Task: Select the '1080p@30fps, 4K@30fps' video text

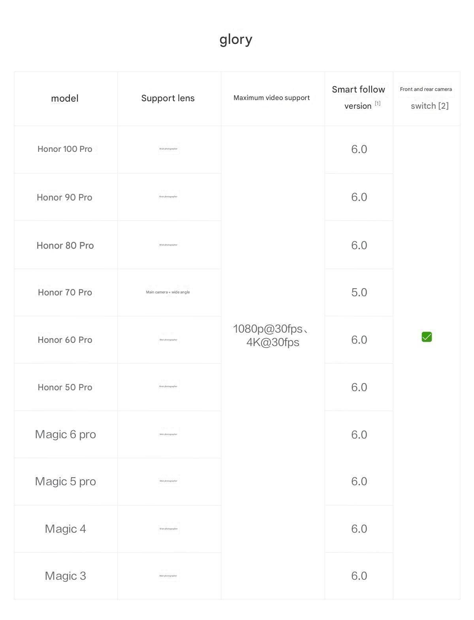Action: [272, 335]
